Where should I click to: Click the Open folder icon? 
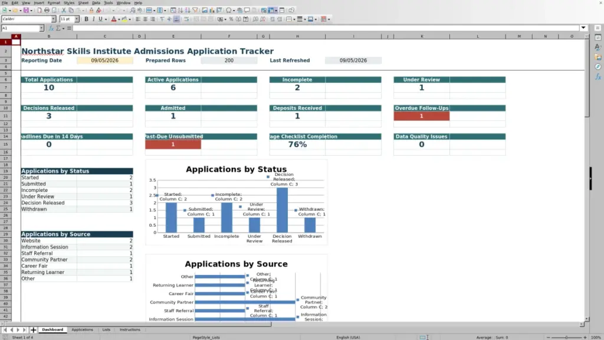(x=15, y=10)
